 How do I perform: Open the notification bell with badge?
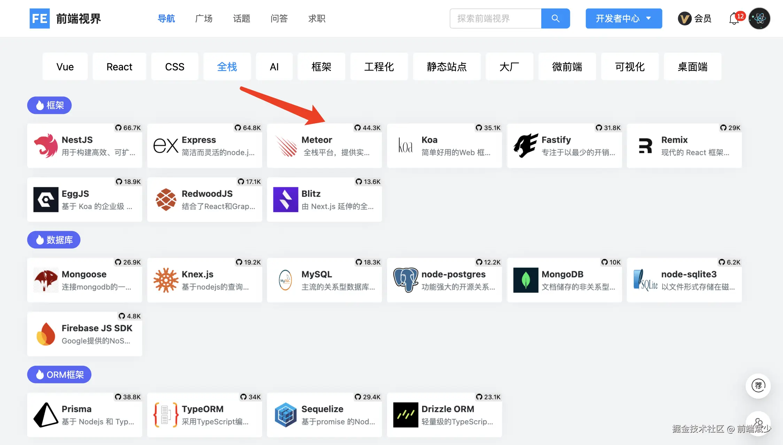[x=734, y=18]
